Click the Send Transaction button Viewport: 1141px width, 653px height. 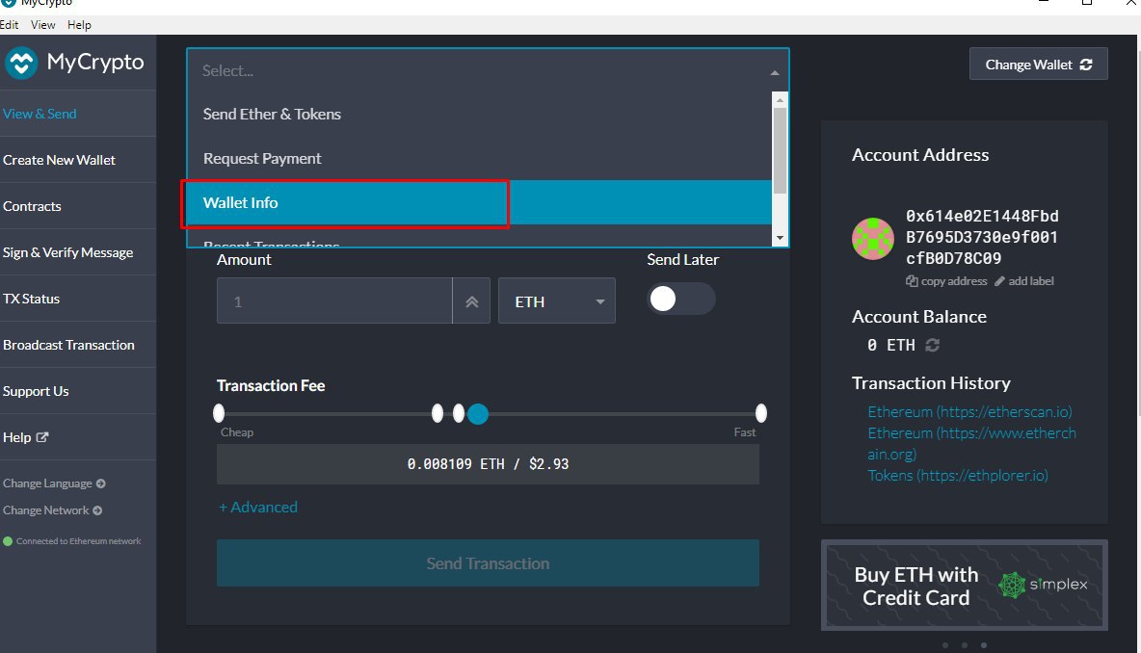pos(488,562)
